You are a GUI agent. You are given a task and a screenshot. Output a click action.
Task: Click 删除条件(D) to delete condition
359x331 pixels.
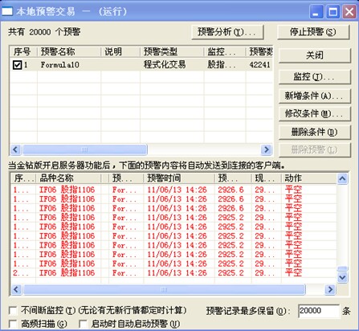point(315,132)
